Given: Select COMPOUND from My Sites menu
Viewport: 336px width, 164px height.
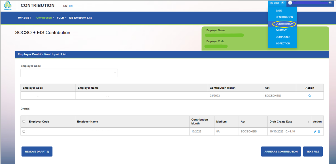Looking at the screenshot, I should [x=282, y=37].
